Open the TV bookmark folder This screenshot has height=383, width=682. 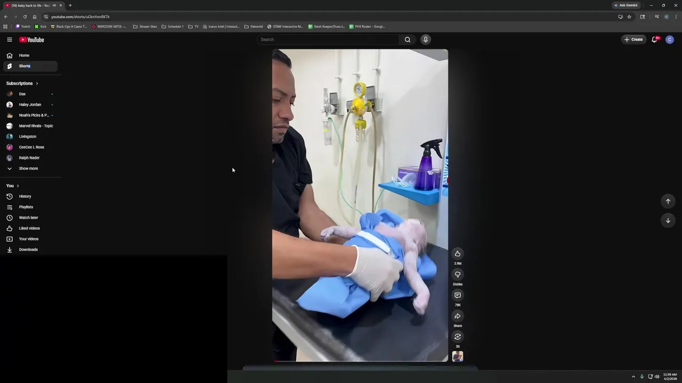point(193,27)
